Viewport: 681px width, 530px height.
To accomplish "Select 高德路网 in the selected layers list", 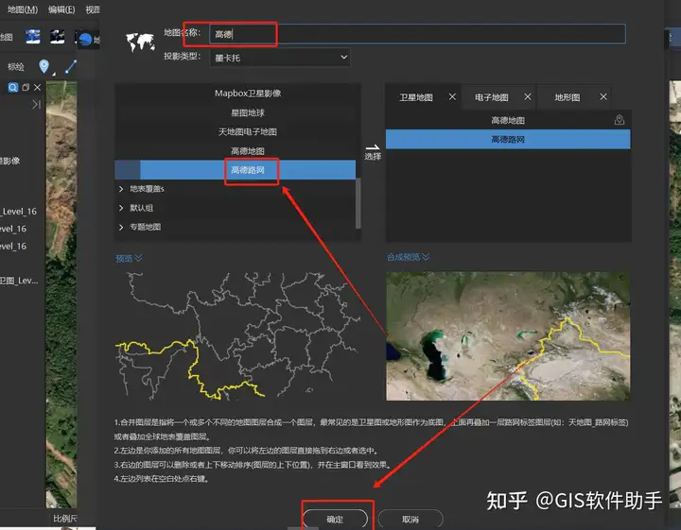I will (508, 139).
